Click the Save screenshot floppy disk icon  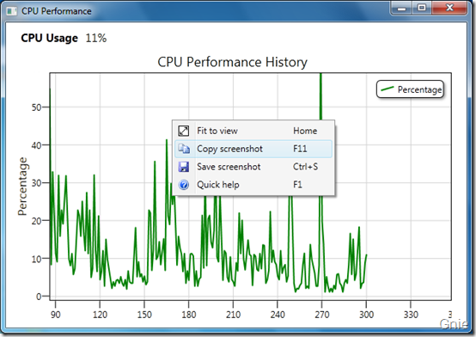pyautogui.click(x=184, y=167)
